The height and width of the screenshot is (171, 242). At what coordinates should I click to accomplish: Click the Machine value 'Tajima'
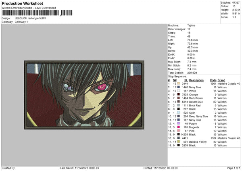(x=191, y=25)
